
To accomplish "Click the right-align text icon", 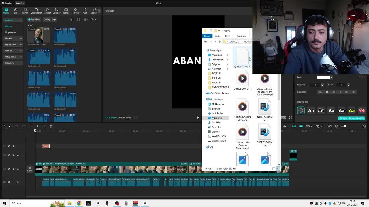I will click(334, 92).
